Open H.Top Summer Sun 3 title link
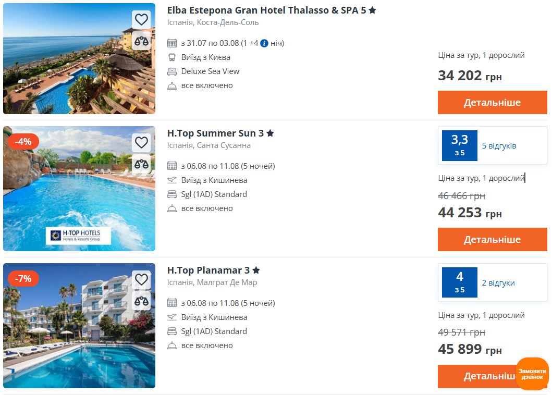This screenshot has height=395, width=552. click(x=215, y=133)
